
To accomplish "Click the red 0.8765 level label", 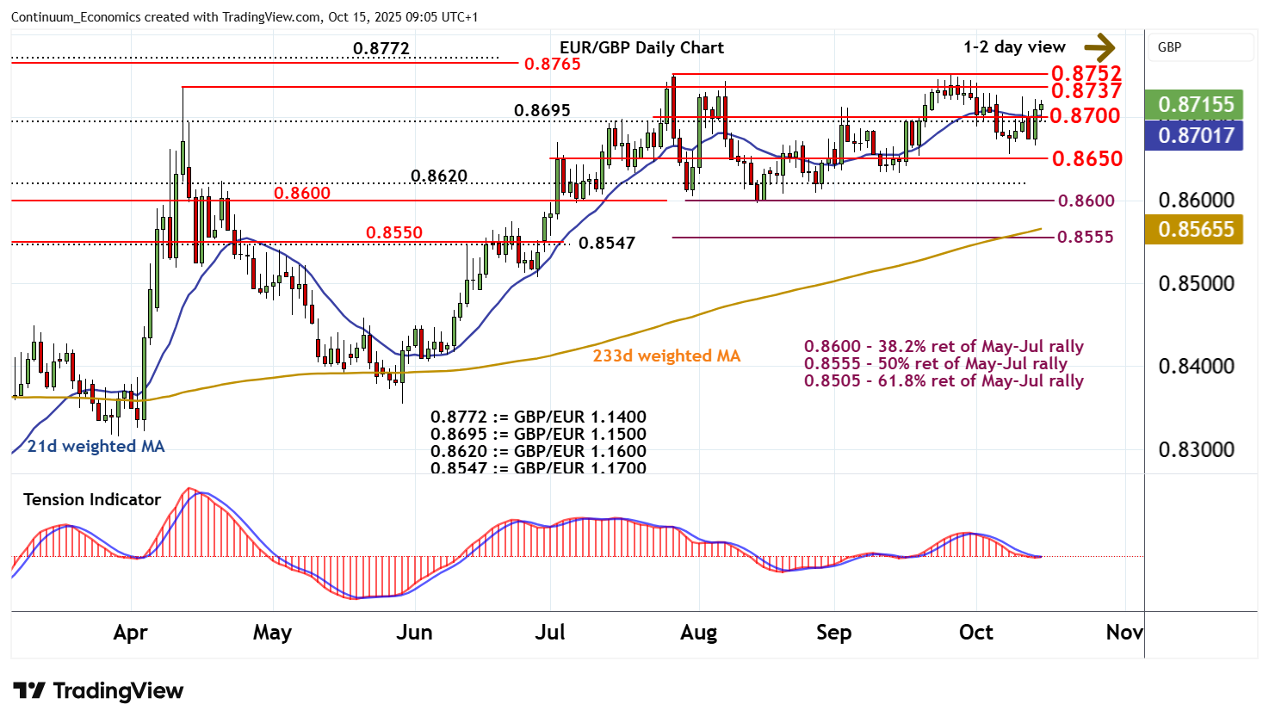I will pyautogui.click(x=552, y=64).
